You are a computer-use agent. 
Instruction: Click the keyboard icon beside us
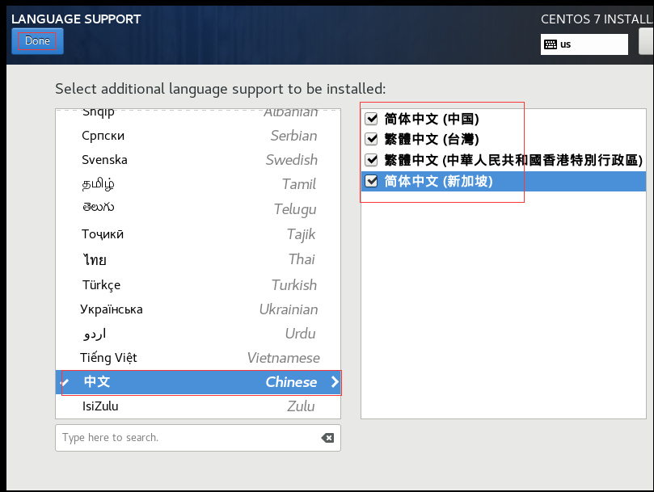click(551, 44)
